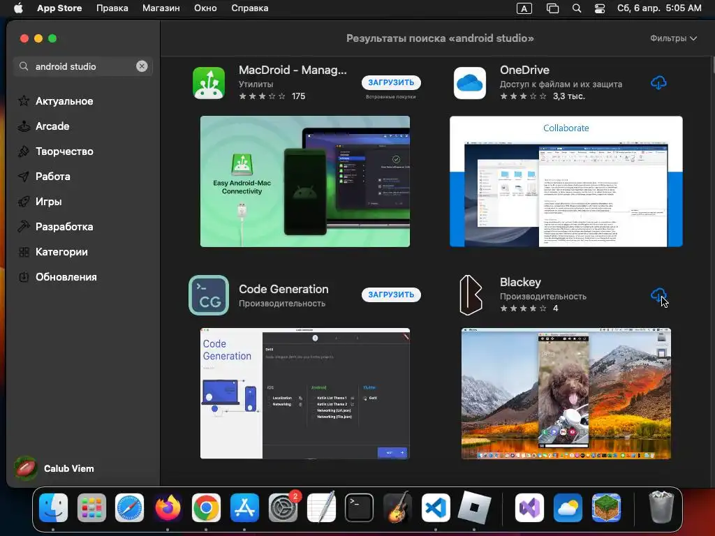Open the App Store menu
The width and height of the screenshot is (715, 536).
(59, 8)
